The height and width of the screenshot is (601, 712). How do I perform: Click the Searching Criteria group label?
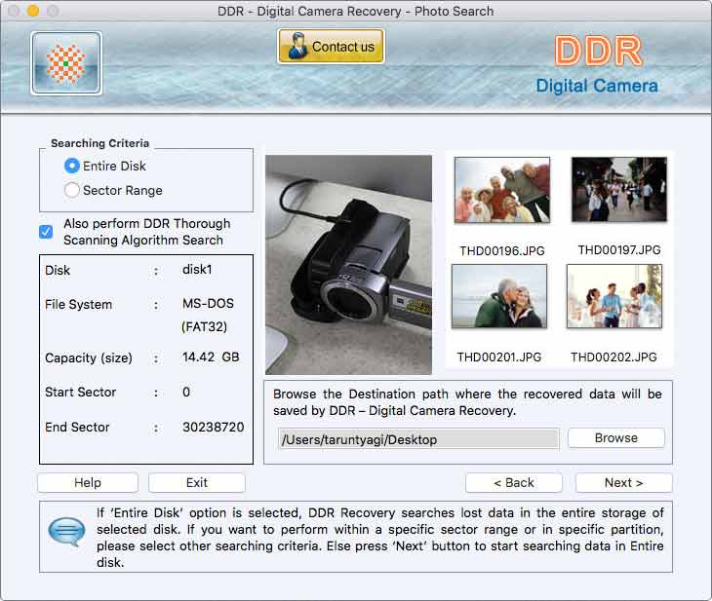(99, 143)
